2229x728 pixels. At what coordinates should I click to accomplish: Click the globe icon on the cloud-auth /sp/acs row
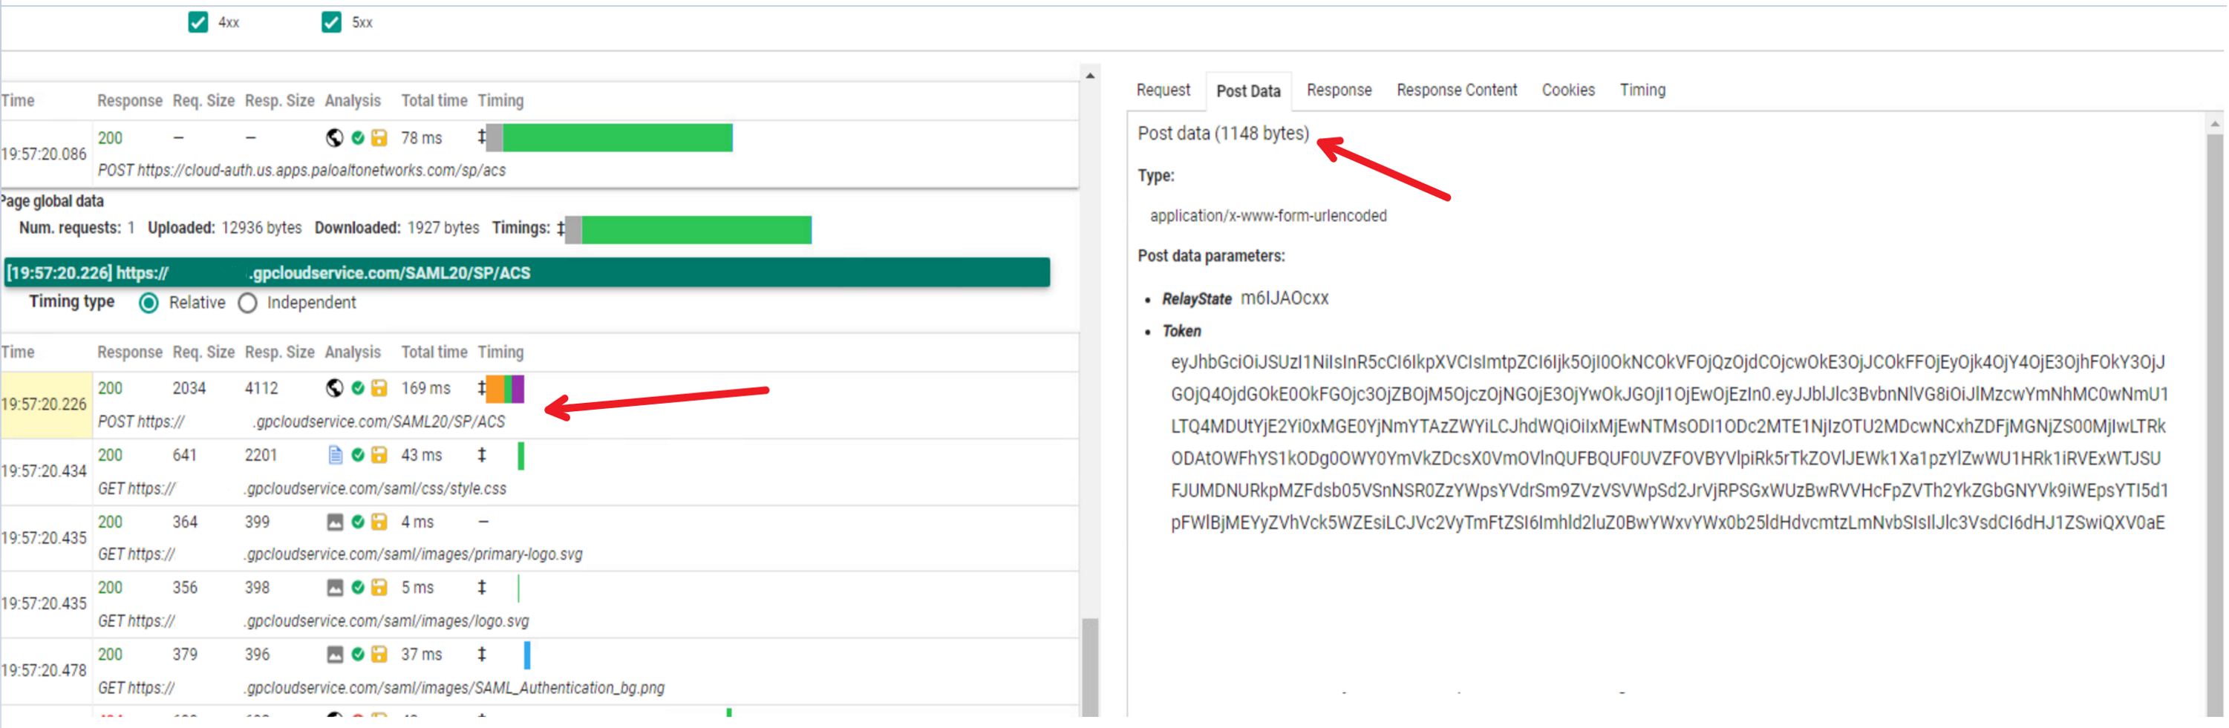[x=335, y=137]
